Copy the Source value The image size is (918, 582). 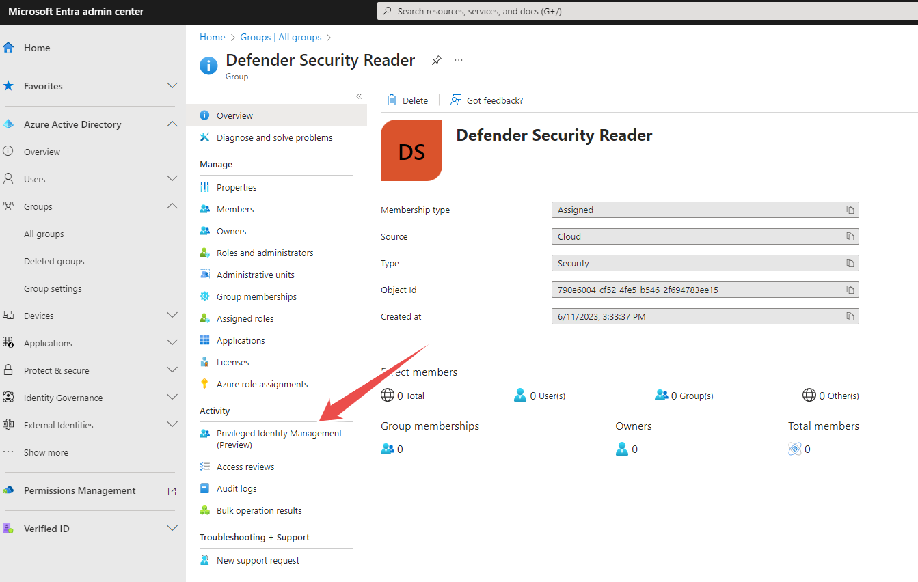coord(850,236)
